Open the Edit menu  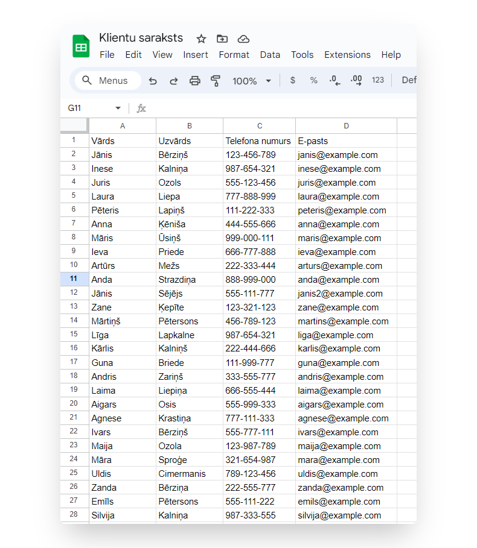[x=133, y=55]
